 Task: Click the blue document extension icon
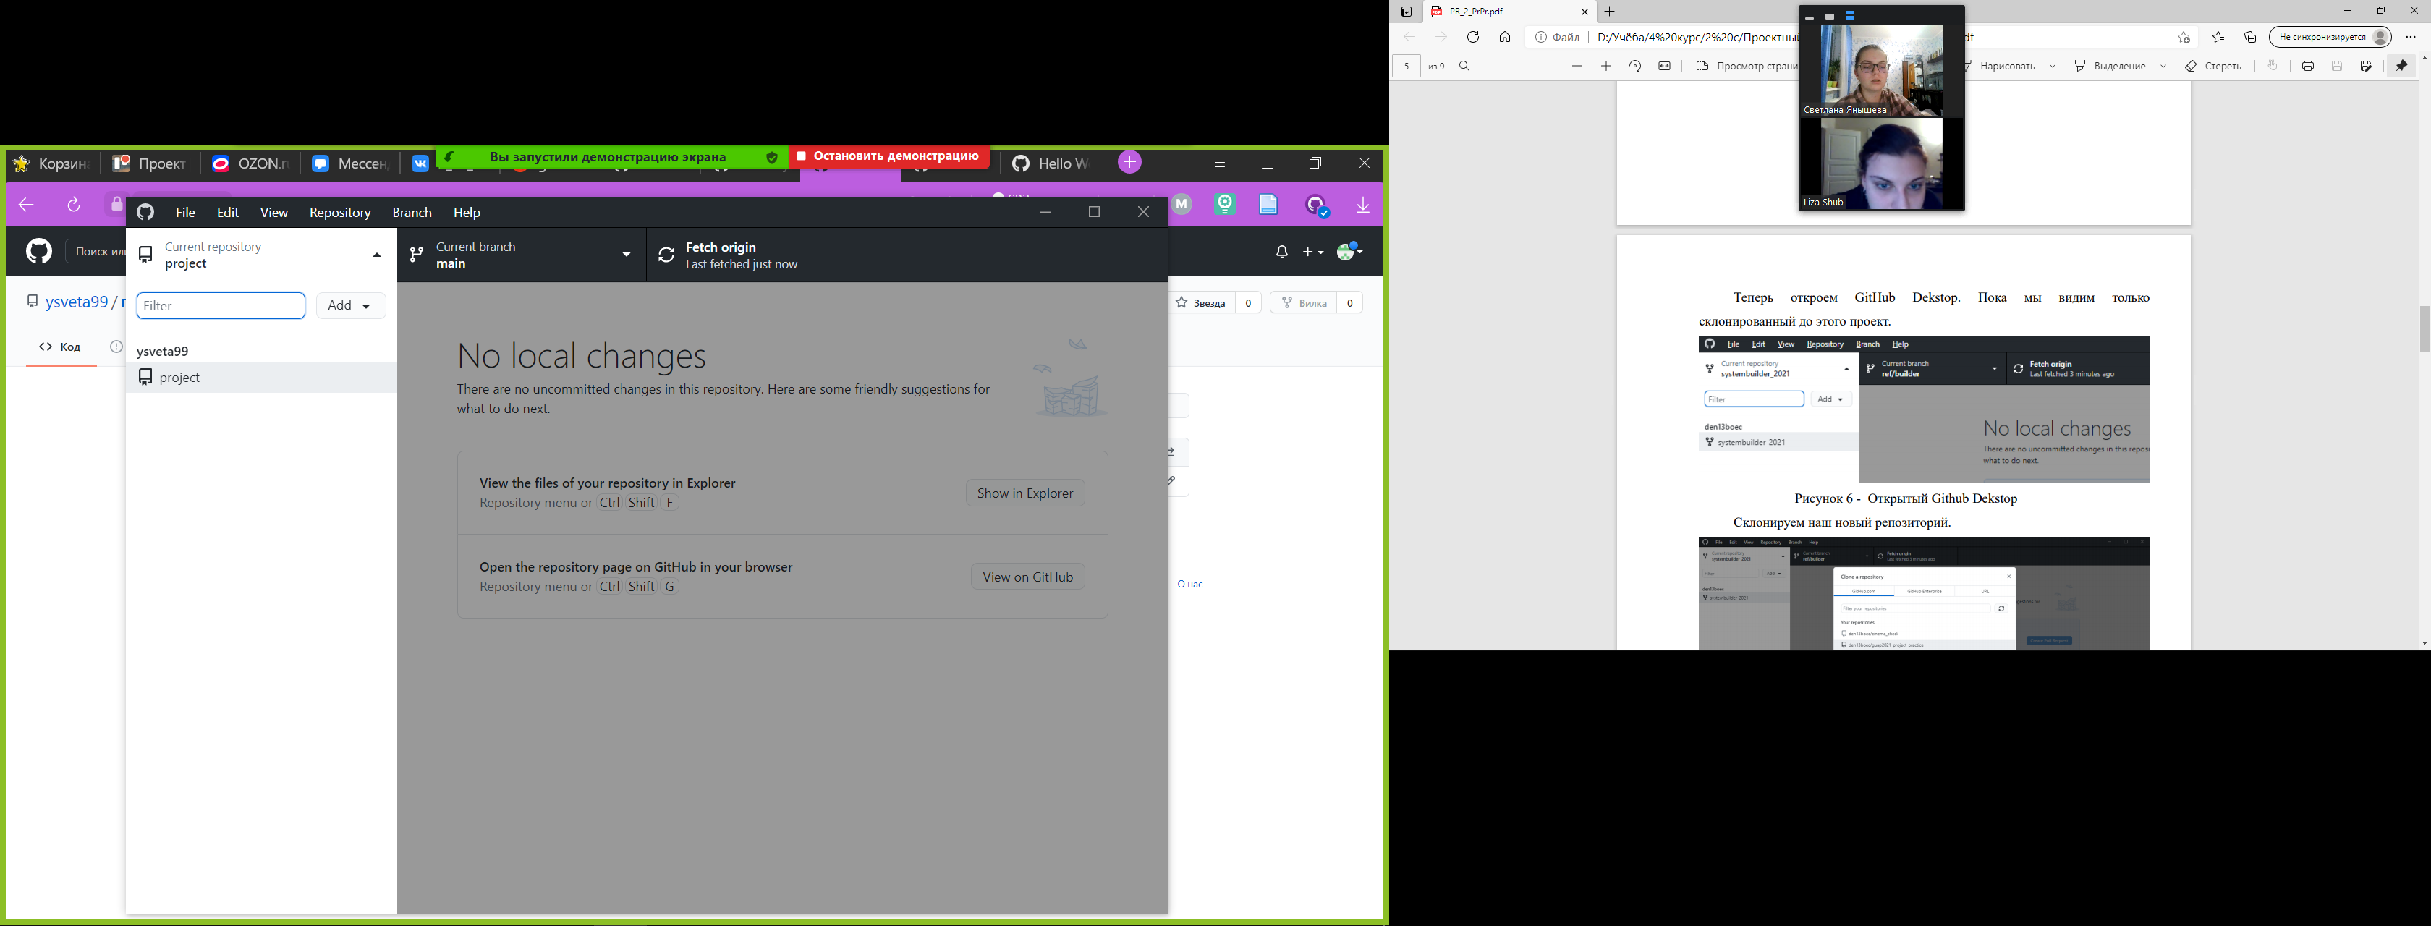click(x=1268, y=204)
